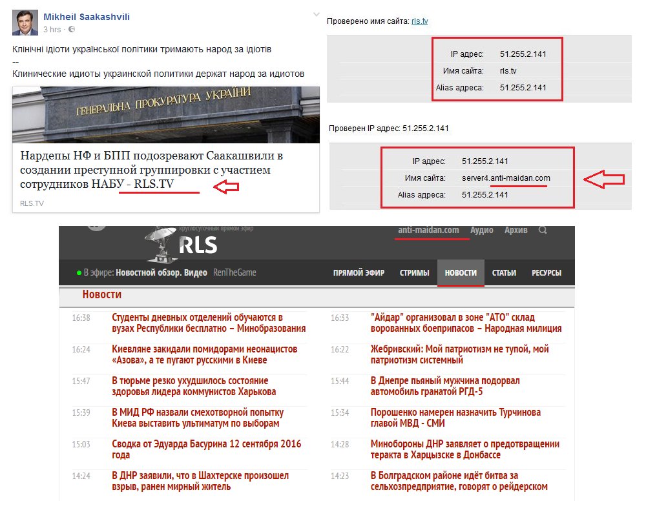Click the 15:03 news timestamp
Screen dimensions: 646x510
(x=81, y=444)
